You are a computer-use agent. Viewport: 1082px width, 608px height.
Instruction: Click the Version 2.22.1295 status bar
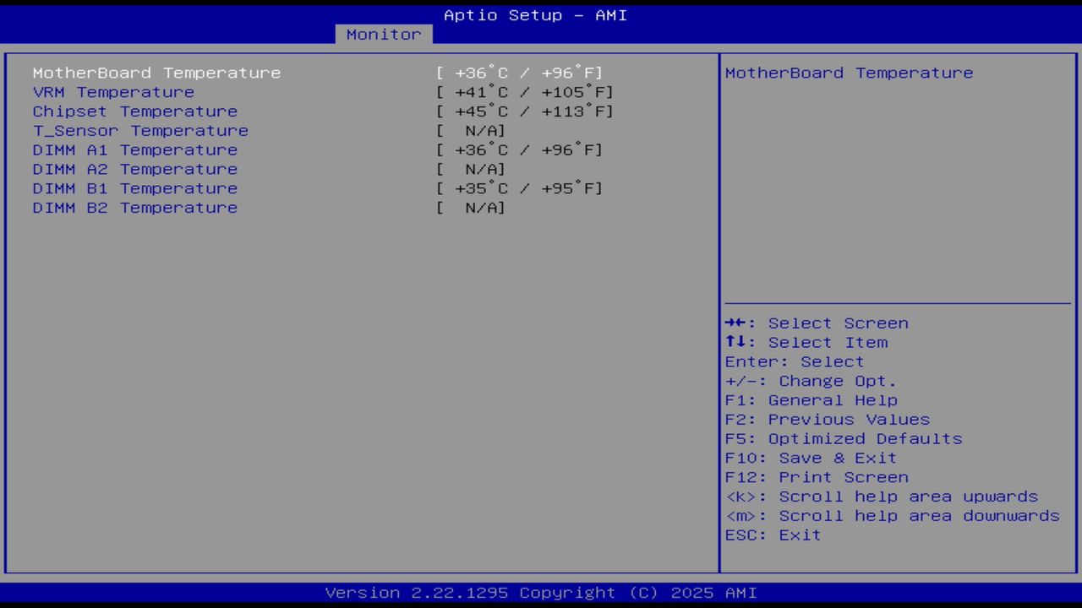535,592
